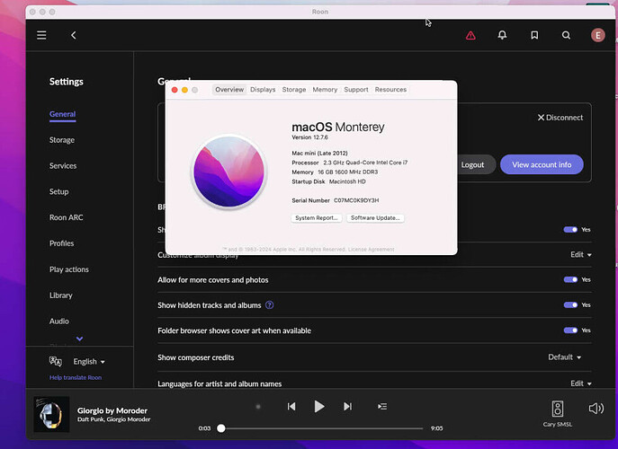Screen dimensions: 618x449
Task: Open notifications bell
Action: pos(502,35)
